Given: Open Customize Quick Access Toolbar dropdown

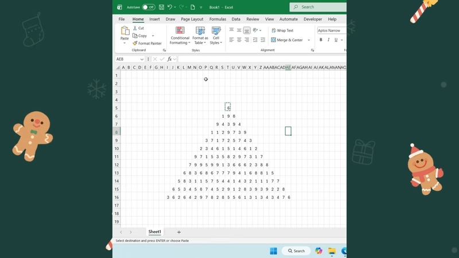Looking at the screenshot, I should tap(201, 7).
